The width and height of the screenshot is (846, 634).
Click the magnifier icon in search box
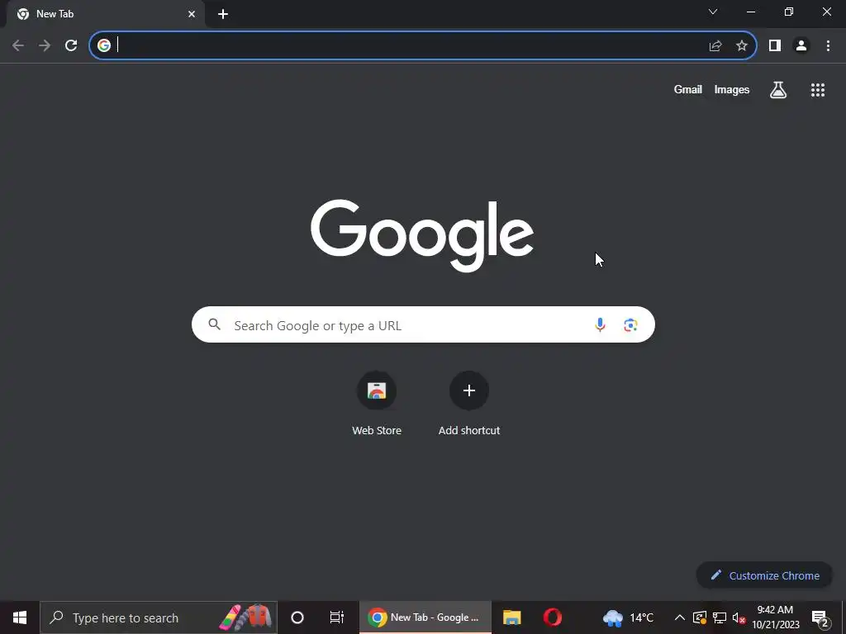pos(215,324)
